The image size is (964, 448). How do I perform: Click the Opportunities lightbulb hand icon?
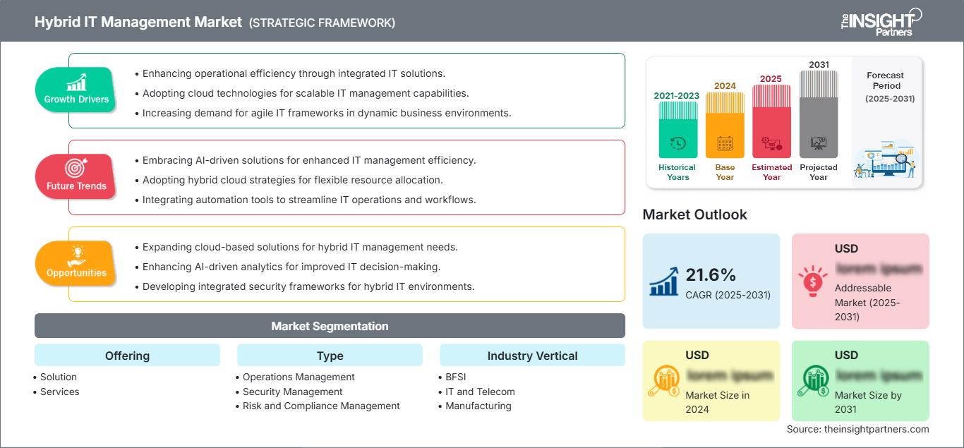pyautogui.click(x=76, y=255)
